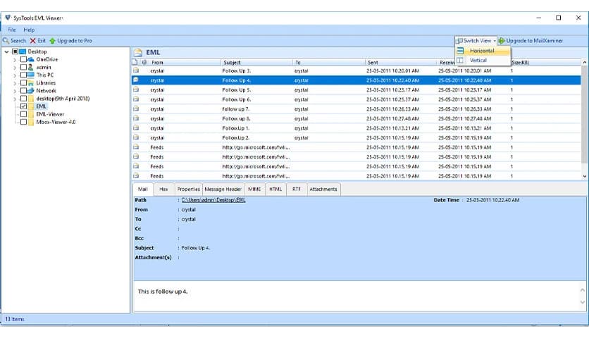The height and width of the screenshot is (341, 589).
Task: Choose the Horizontal view option
Action: [x=483, y=51]
